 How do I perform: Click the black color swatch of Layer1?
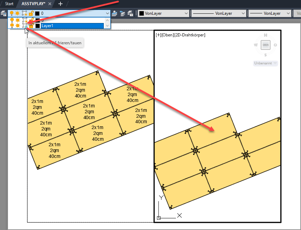[37, 25]
